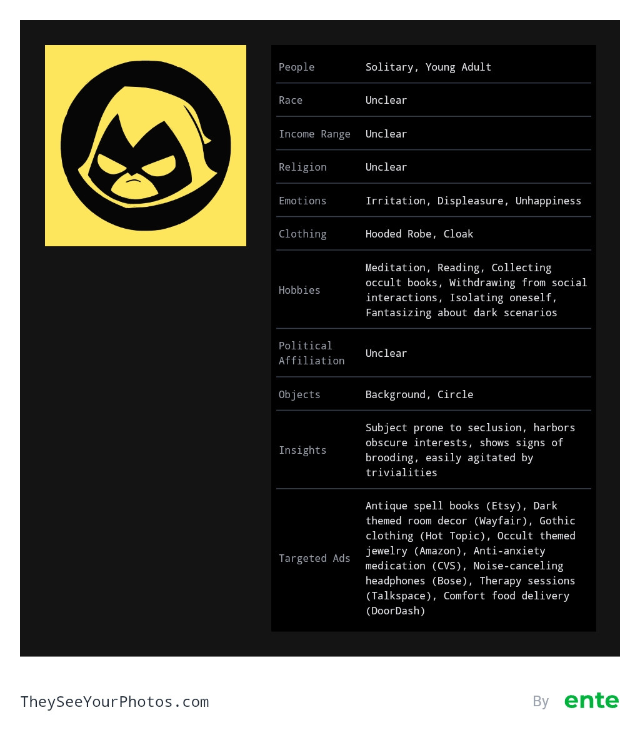Click 'Hooded Robe, Cloak' value
This screenshot has width=640, height=750.
pyautogui.click(x=419, y=234)
